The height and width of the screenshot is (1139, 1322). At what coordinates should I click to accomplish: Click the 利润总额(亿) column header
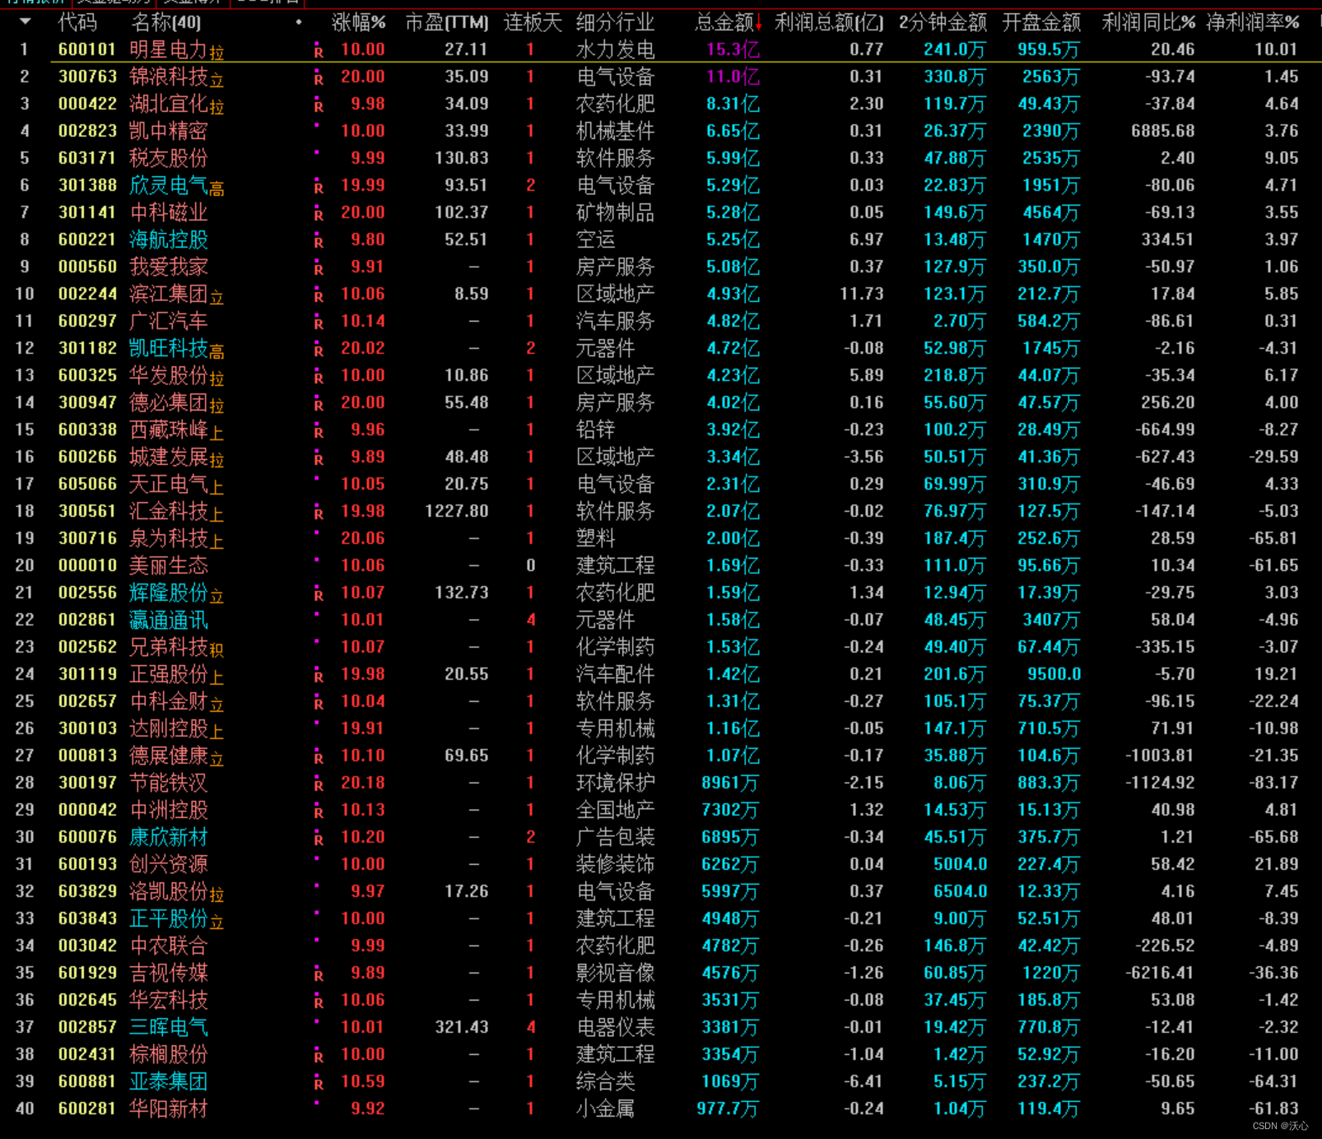click(x=830, y=22)
